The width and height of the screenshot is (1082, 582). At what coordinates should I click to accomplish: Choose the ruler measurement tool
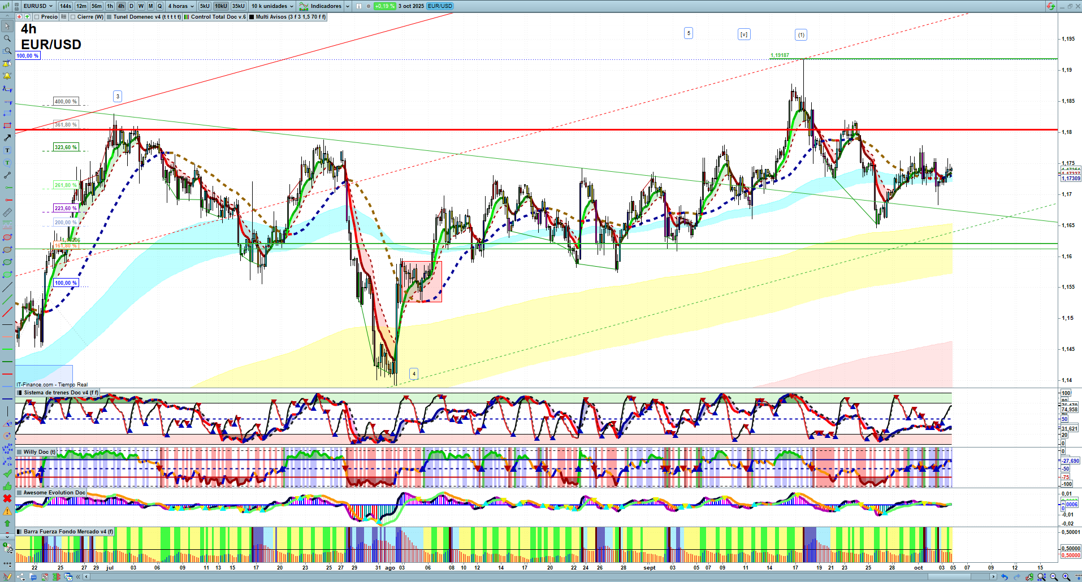pos(7,212)
